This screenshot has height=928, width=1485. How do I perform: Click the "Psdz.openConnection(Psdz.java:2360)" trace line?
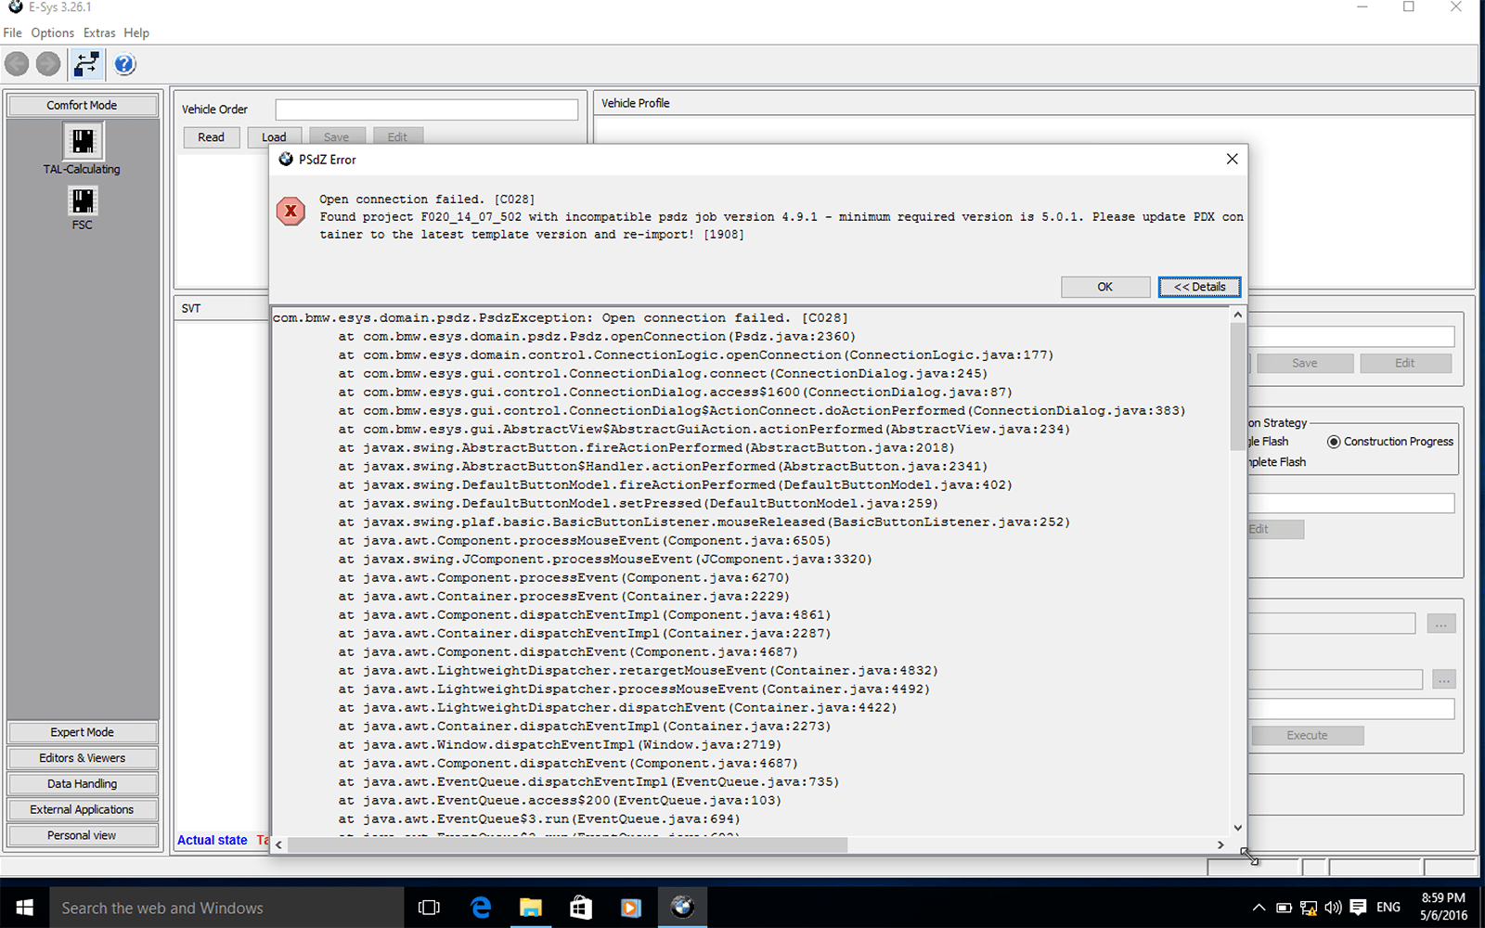click(x=598, y=336)
